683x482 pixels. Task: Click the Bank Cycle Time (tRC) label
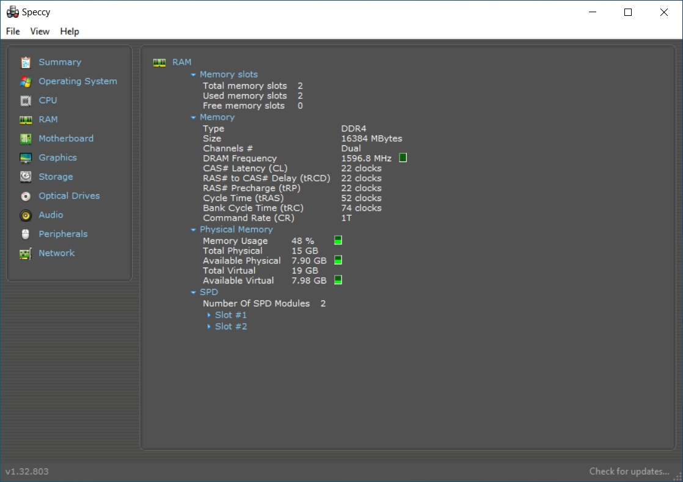[x=253, y=208]
